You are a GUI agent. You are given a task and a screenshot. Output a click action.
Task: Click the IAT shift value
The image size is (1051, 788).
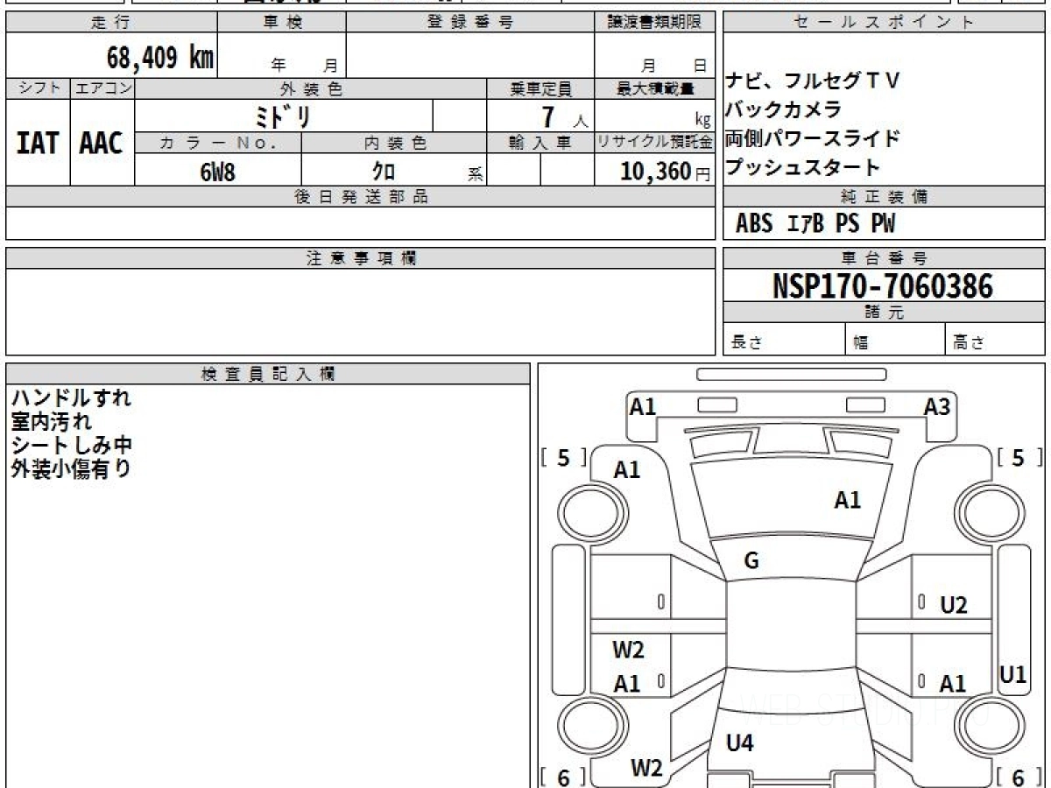[38, 143]
